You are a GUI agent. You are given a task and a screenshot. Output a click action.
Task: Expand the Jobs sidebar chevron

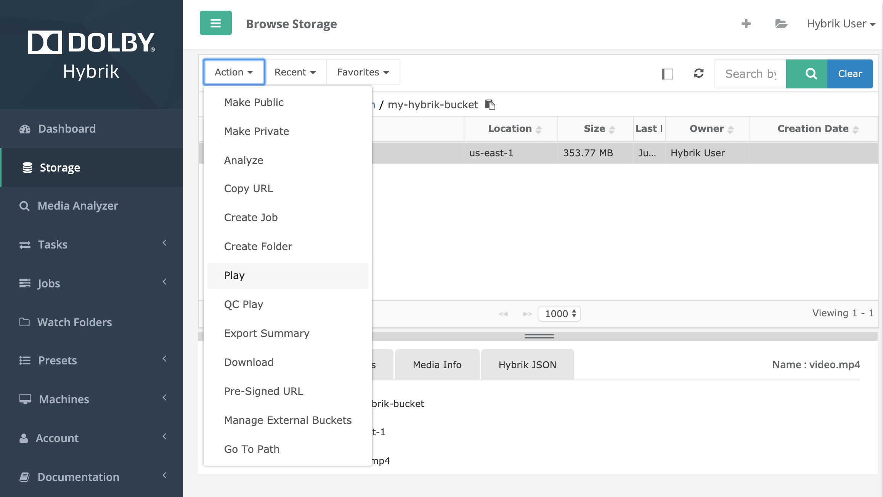165,282
